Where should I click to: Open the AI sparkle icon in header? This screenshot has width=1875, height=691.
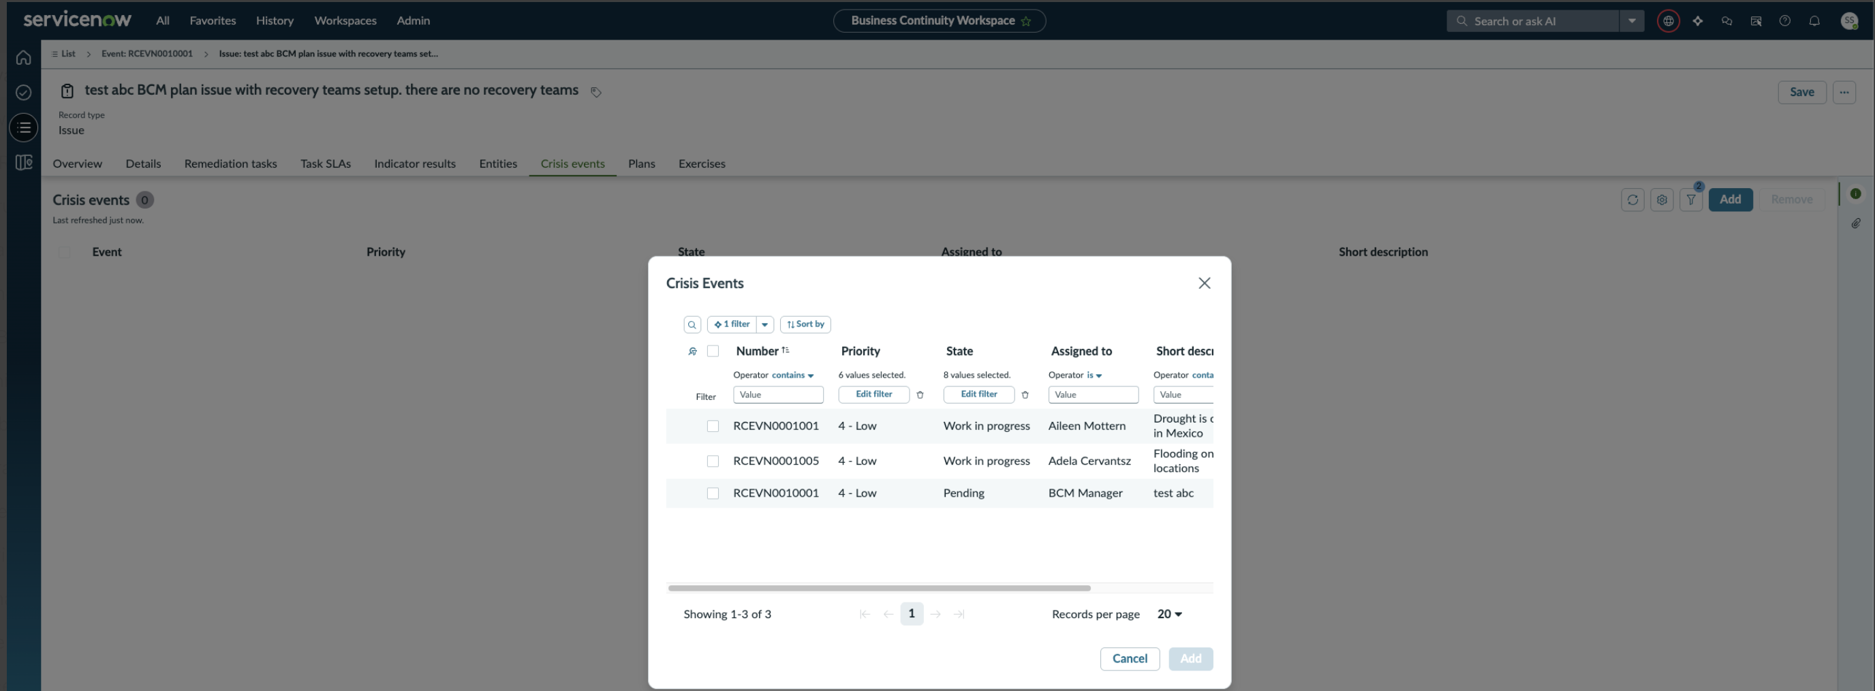pos(1697,21)
